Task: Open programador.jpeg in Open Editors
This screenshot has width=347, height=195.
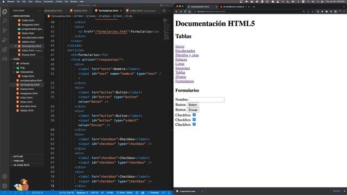Action: (x=32, y=29)
